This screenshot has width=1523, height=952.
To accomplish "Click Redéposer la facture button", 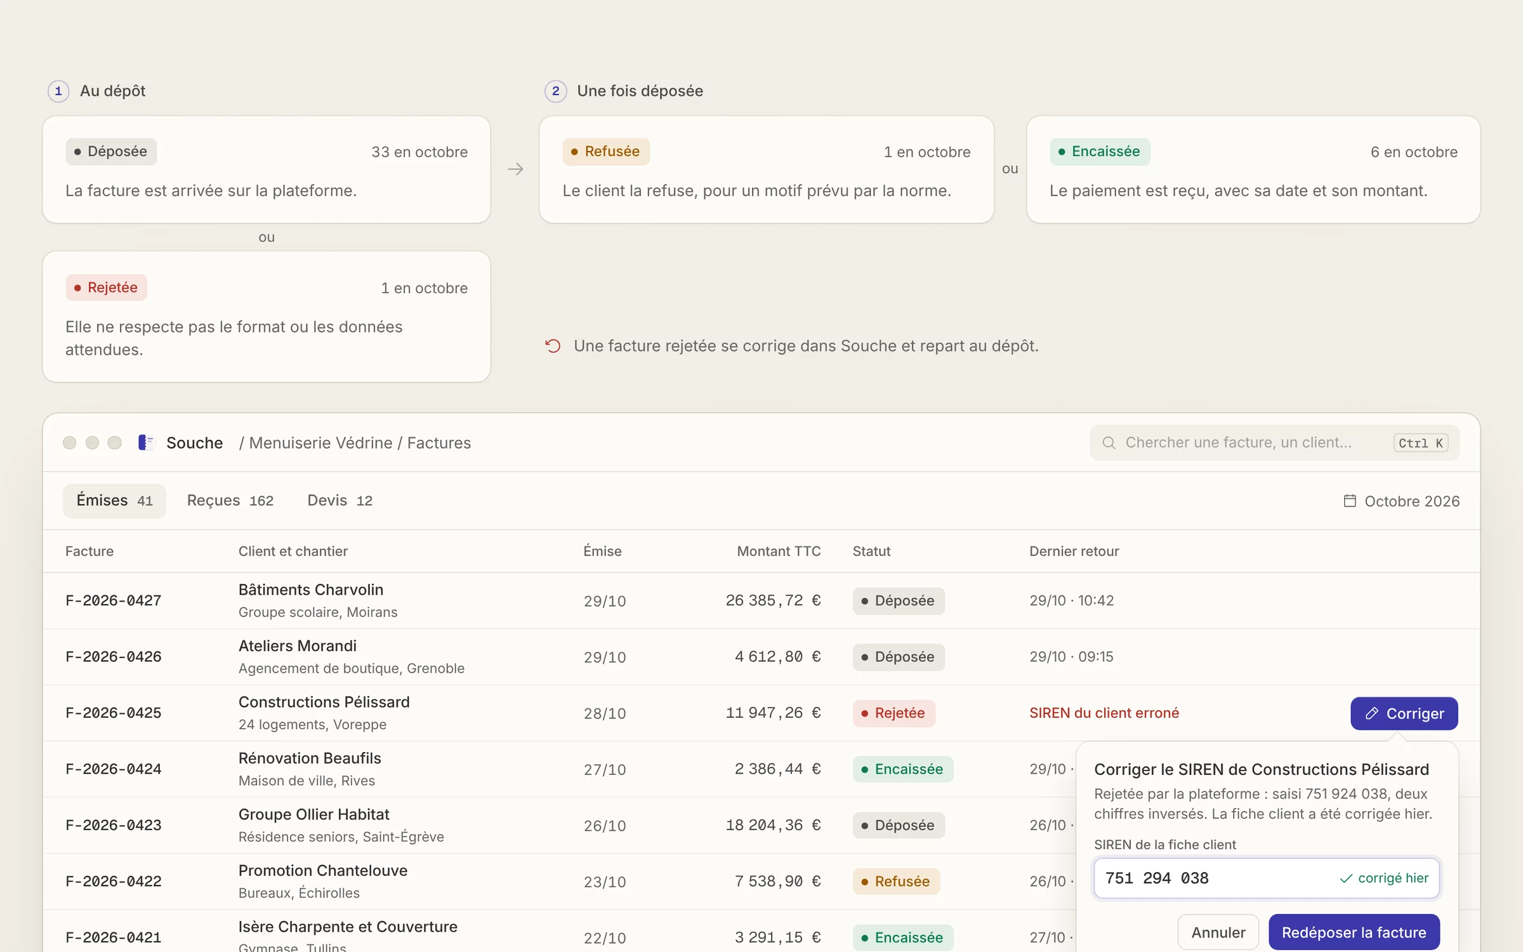I will point(1354,932).
